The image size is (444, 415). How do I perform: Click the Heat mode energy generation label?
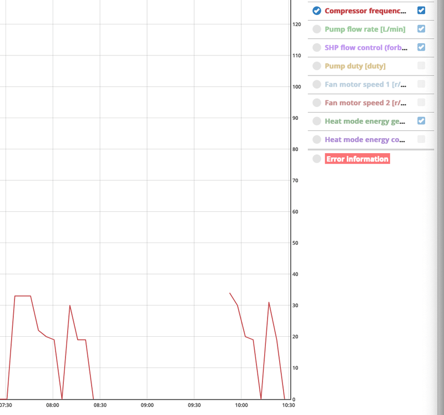point(365,121)
